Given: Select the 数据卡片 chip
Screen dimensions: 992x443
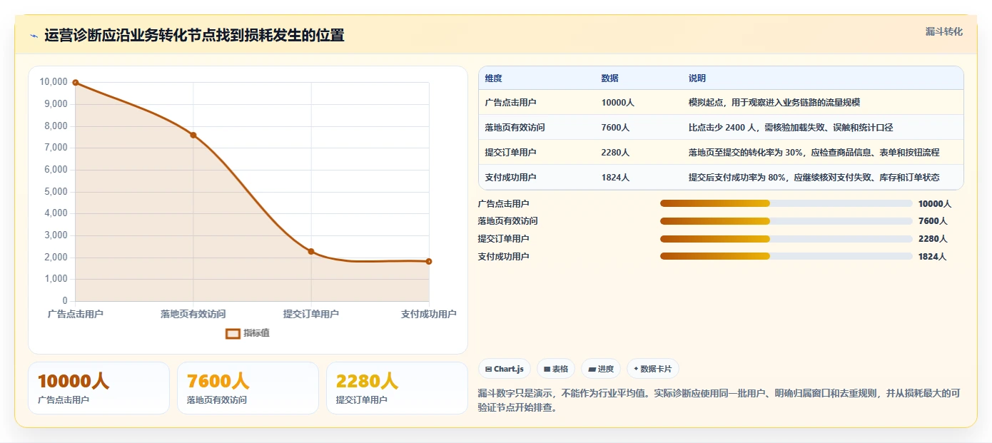Looking at the screenshot, I should point(653,369).
